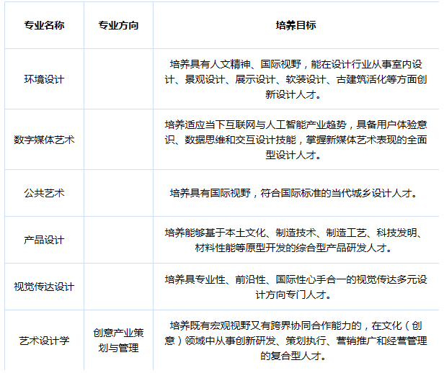Image resolution: width=444 pixels, height=373 pixels.
Task: Click the empty 专业方向 cell for 产品设计
Action: pos(119,240)
